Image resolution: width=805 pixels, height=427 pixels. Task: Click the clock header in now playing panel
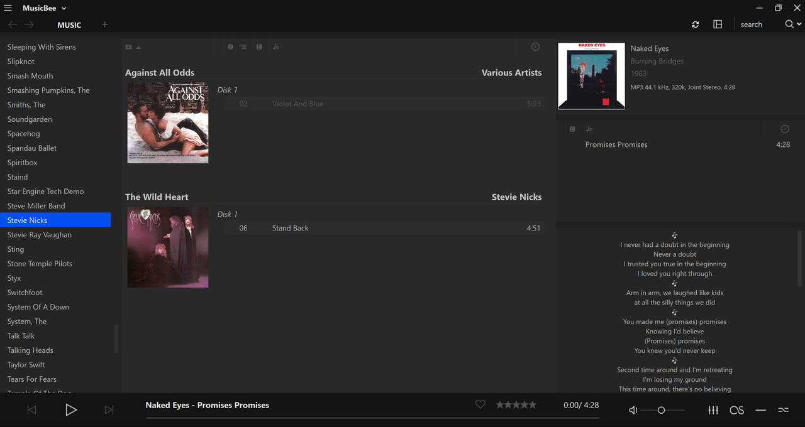[785, 129]
